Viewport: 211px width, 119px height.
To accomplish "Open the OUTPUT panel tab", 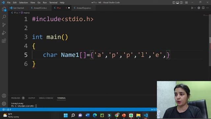I will (32, 98).
